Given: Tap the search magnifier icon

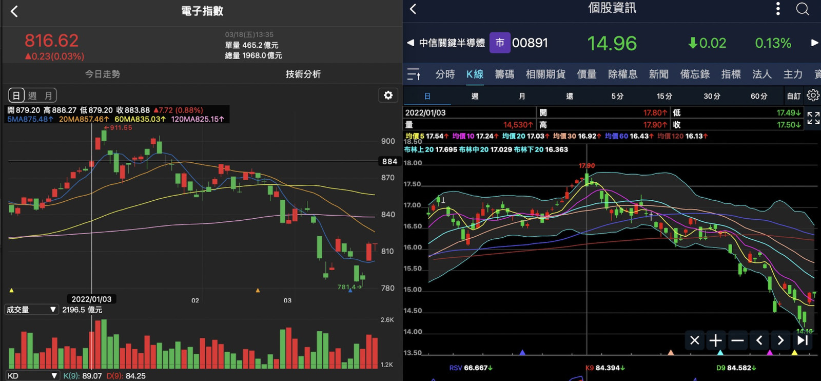Looking at the screenshot, I should (803, 9).
